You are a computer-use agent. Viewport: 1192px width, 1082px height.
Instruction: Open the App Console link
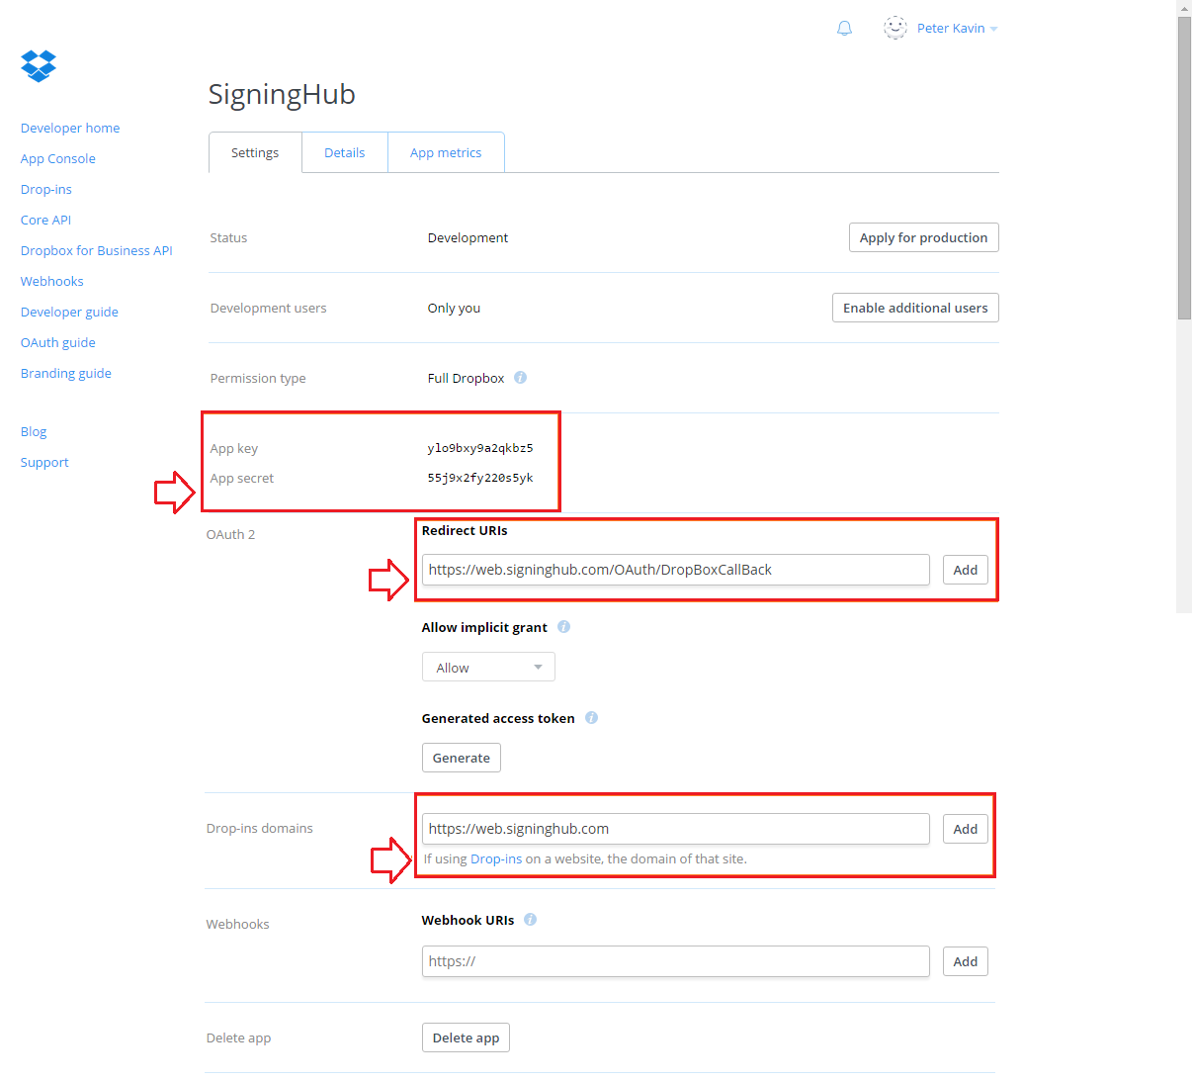58,158
